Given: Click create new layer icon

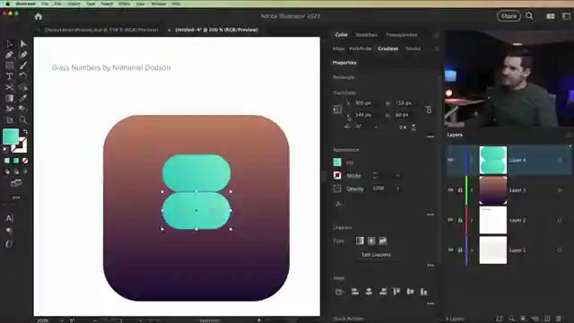Looking at the screenshot, I should [547, 319].
